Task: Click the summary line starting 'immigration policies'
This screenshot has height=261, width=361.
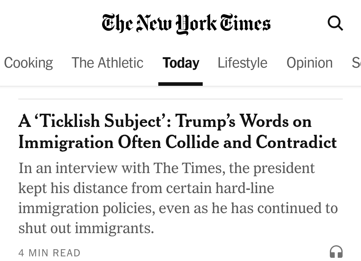Action: point(178,208)
